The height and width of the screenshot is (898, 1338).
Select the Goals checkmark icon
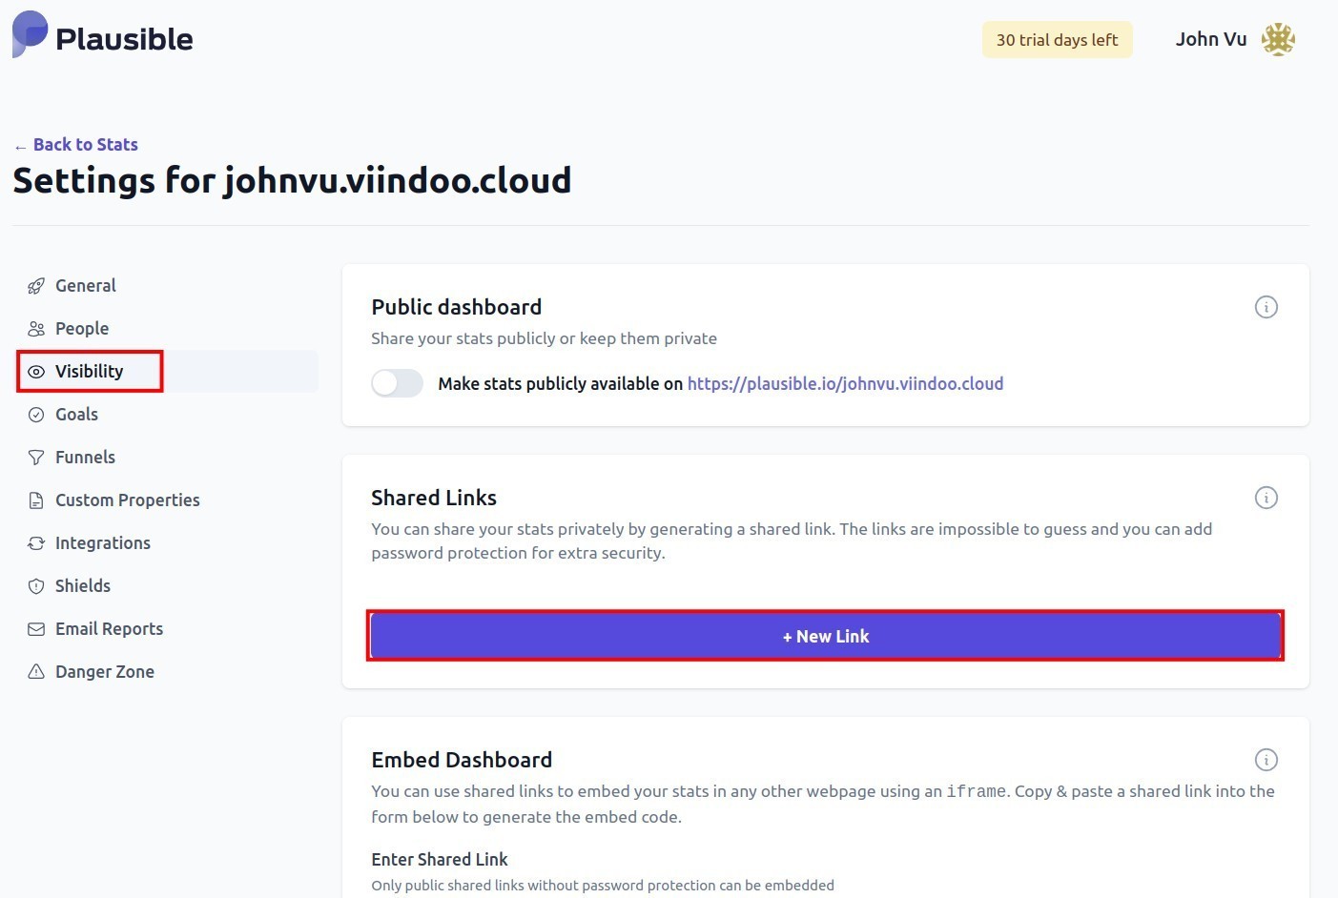35,414
